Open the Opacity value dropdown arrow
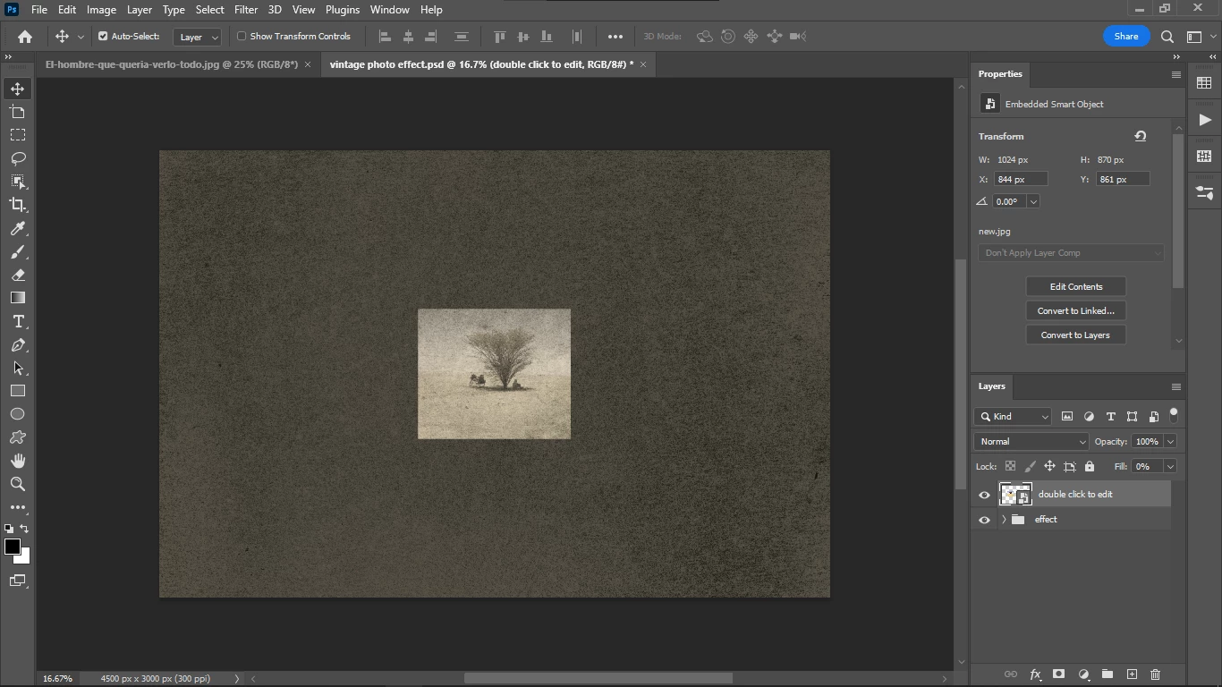Image resolution: width=1222 pixels, height=687 pixels. coord(1169,441)
